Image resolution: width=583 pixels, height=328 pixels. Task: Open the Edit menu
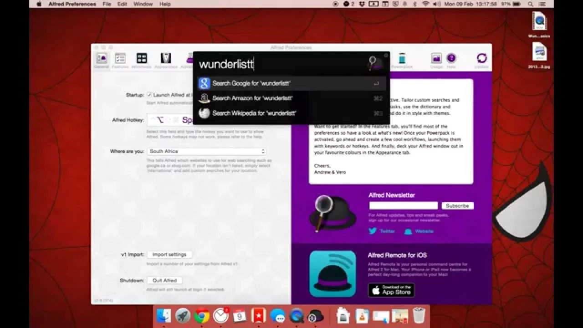pyautogui.click(x=122, y=4)
